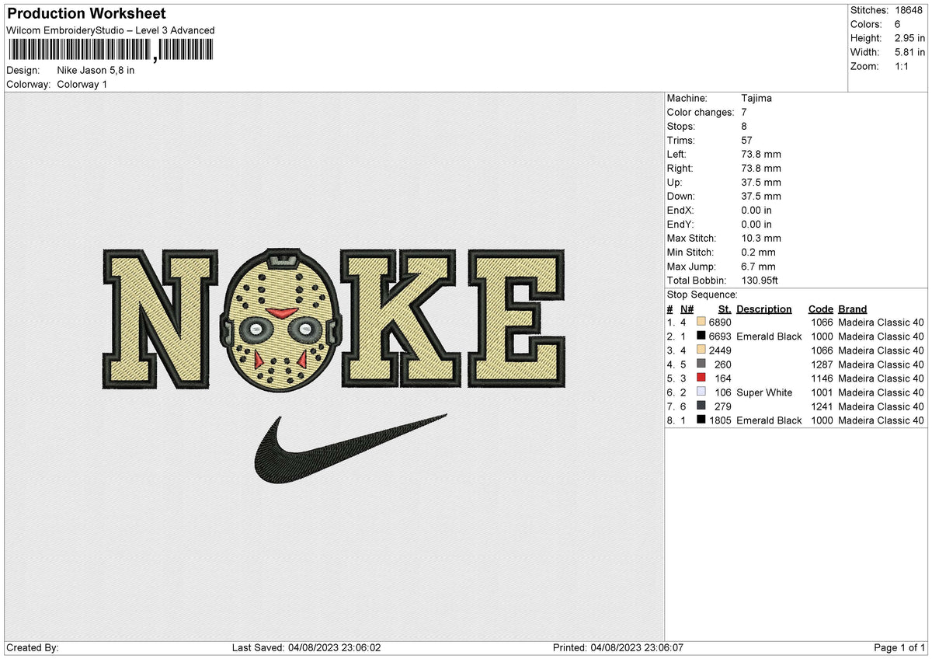
Task: Click the 'Code' column header
Action: pyautogui.click(x=821, y=309)
